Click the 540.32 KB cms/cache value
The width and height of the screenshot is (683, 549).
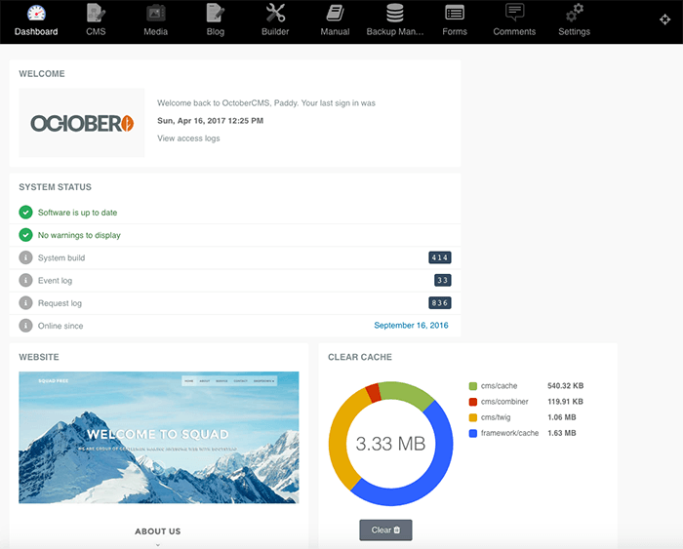[x=565, y=386]
